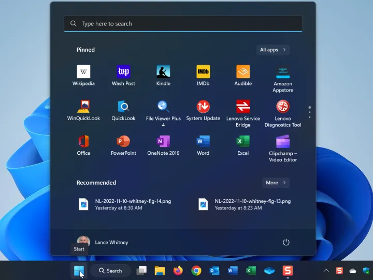Click the power button icon
373x280 pixels.
(x=285, y=242)
